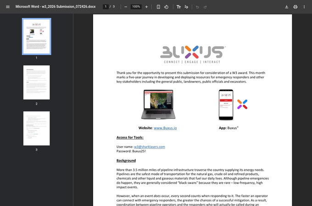Select the draw annotation tool
312x206 pixels.
[186, 7]
